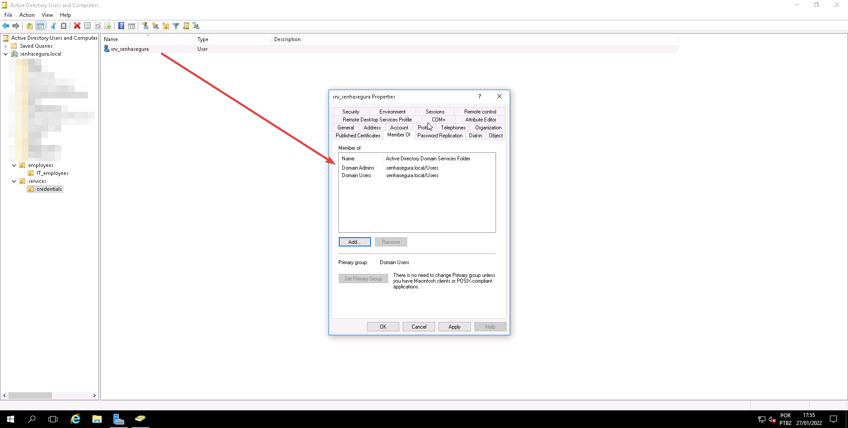Click the Export List icon

click(x=108, y=26)
